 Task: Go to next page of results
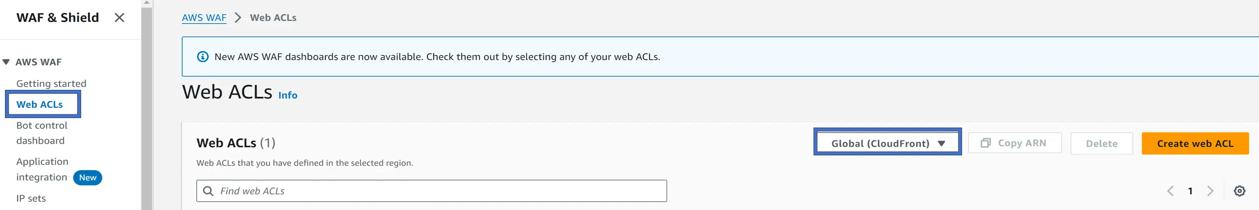[1210, 191]
